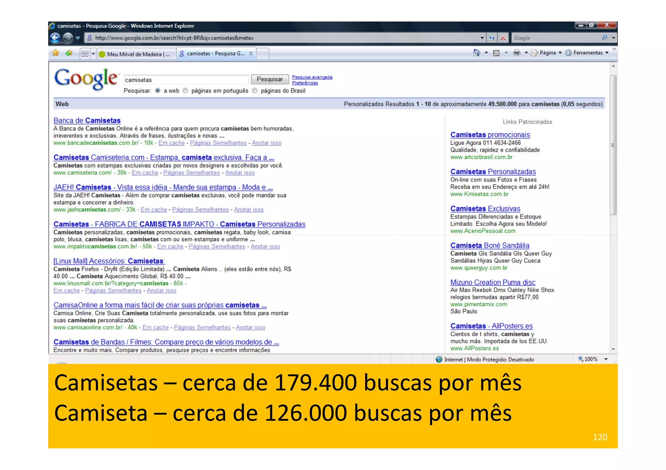Click the Stop loading red X icon
This screenshot has height=470, width=666.
coord(503,38)
